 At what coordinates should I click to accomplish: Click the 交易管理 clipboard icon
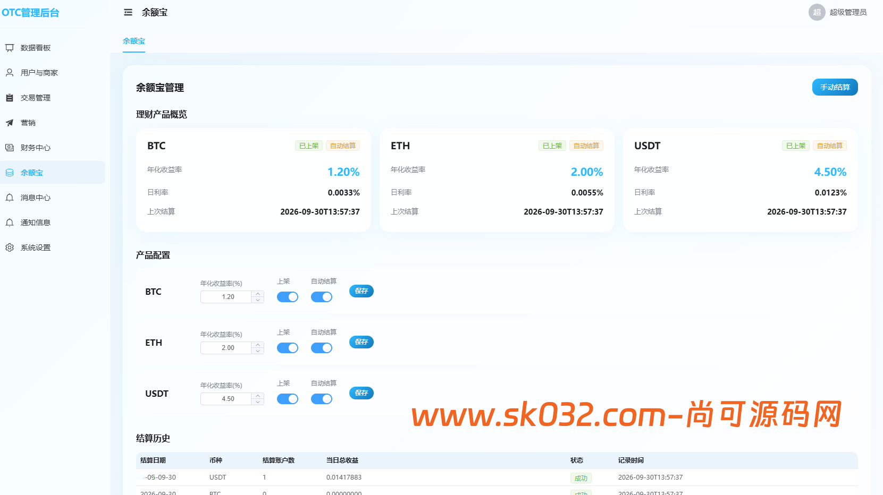tap(10, 98)
